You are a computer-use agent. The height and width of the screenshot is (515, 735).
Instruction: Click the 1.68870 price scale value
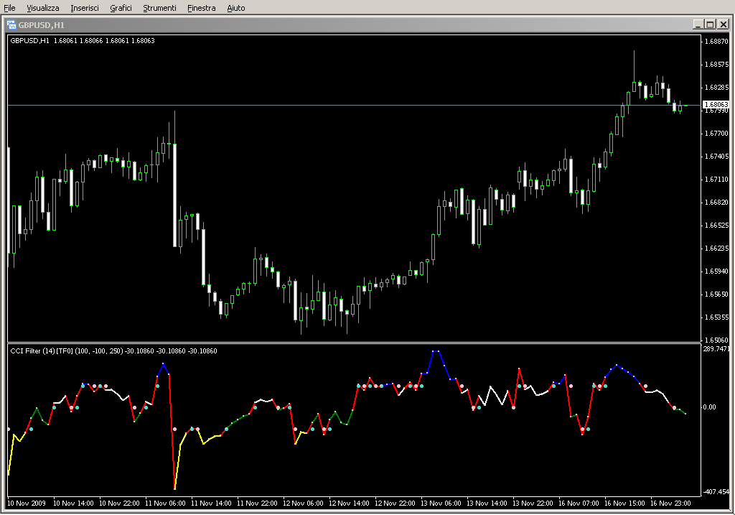(x=717, y=41)
